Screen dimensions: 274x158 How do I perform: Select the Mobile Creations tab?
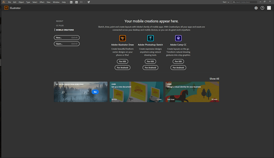pos(65,30)
